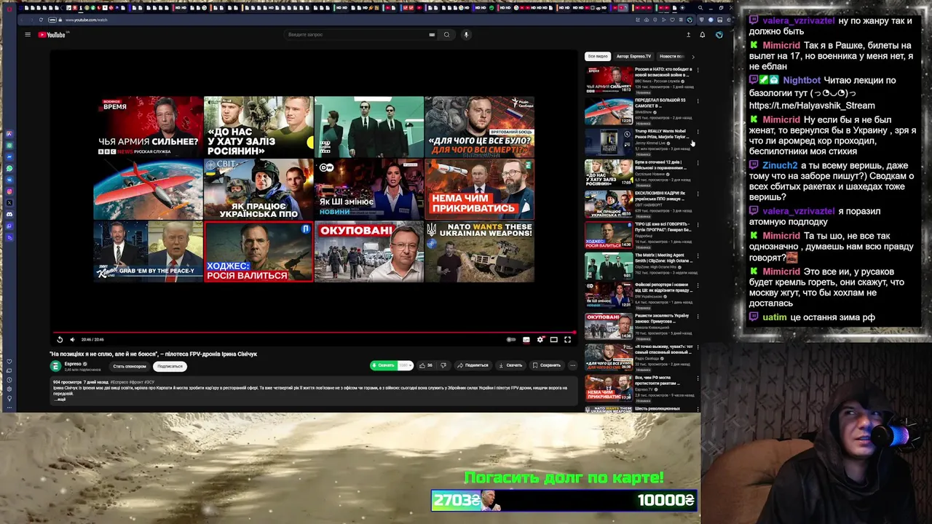Image resolution: width=932 pixels, height=524 pixels.
Task: Open sidebar video Россия и НАТО thumbnail
Action: click(x=609, y=80)
